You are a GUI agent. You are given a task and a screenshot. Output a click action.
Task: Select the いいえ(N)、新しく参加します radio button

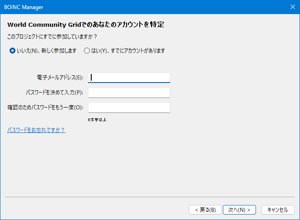[x=12, y=51]
